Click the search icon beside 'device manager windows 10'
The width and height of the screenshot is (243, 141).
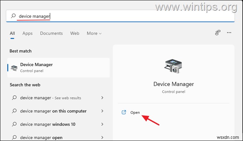[14, 124]
